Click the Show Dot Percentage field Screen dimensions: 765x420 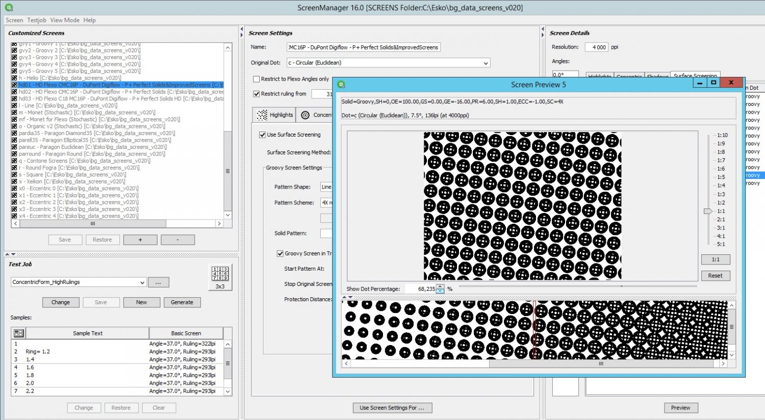[421, 289]
